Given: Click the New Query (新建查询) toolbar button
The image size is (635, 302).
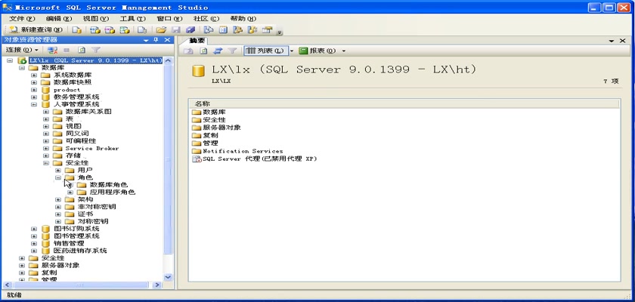Looking at the screenshot, I should point(36,29).
